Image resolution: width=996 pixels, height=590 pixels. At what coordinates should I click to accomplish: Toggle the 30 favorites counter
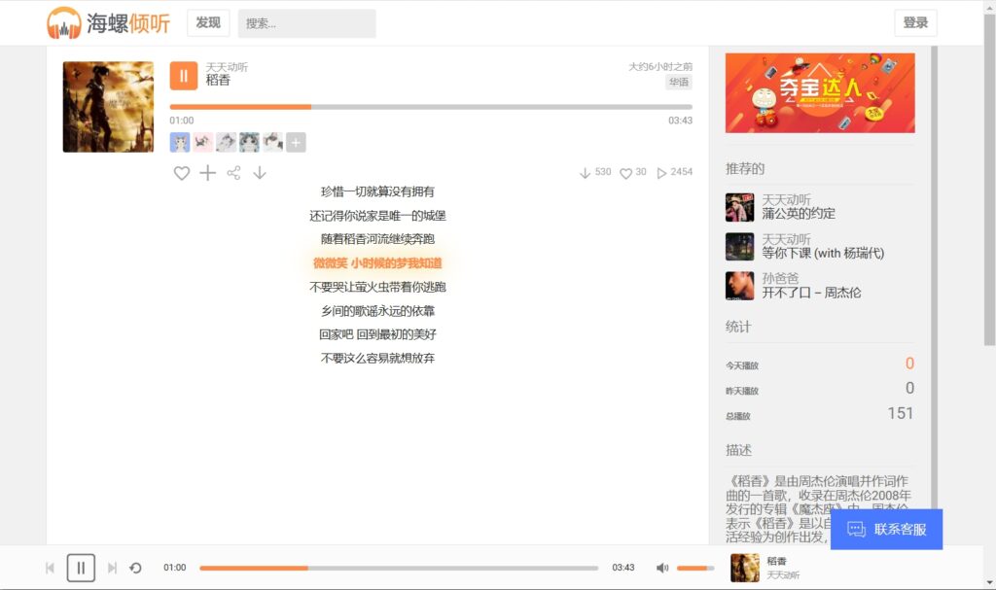[633, 171]
